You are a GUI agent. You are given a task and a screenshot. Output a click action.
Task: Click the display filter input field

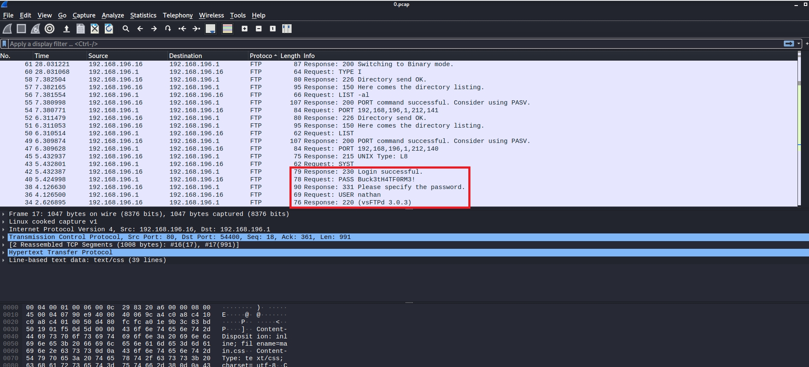point(384,44)
